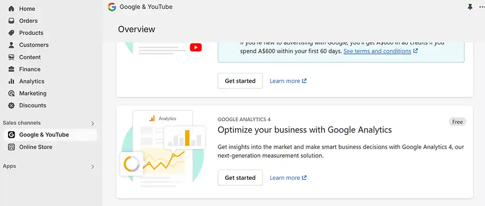Click the Sales channels section label

coord(22,123)
